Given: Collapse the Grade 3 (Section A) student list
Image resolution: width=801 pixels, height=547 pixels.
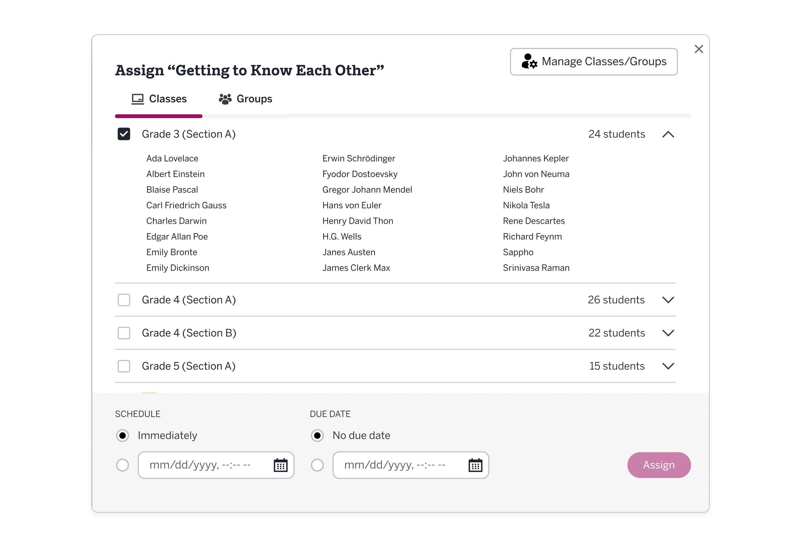Looking at the screenshot, I should pyautogui.click(x=668, y=134).
